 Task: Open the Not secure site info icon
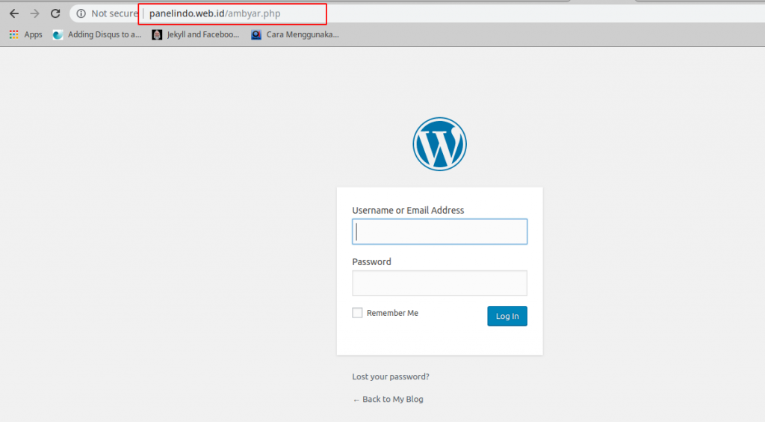(81, 13)
